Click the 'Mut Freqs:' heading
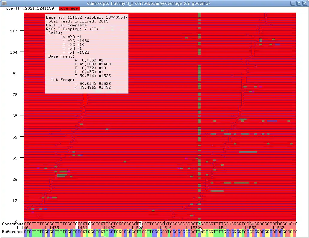This screenshot has width=309, height=238. [x=63, y=80]
